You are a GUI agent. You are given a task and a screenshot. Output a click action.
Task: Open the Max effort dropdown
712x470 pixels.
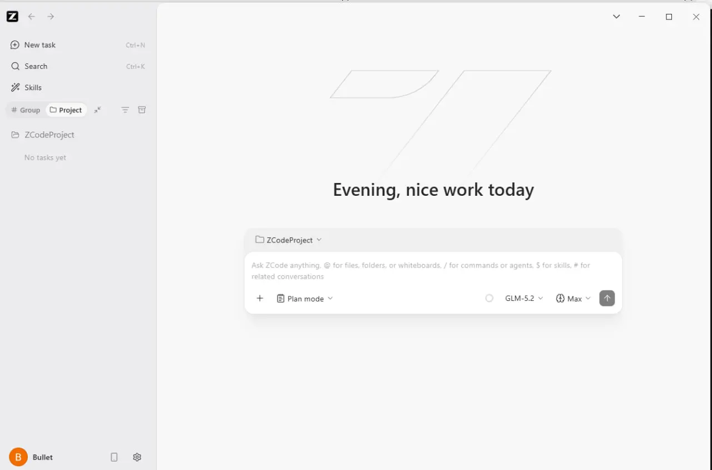click(x=573, y=299)
